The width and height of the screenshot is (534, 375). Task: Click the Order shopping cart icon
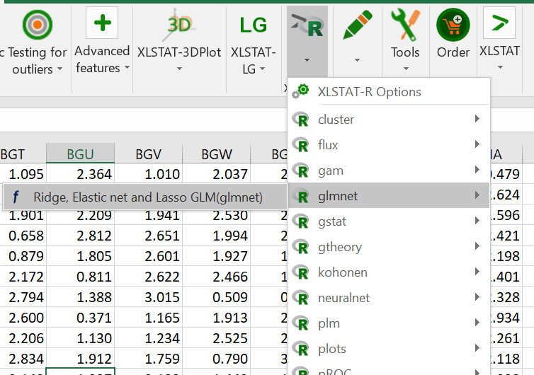pos(453,25)
